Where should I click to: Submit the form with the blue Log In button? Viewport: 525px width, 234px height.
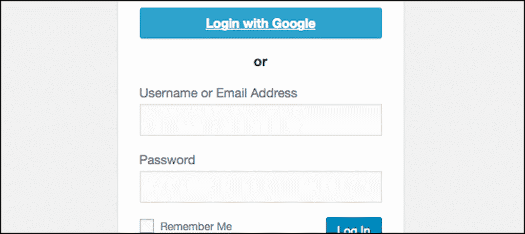pyautogui.click(x=354, y=227)
